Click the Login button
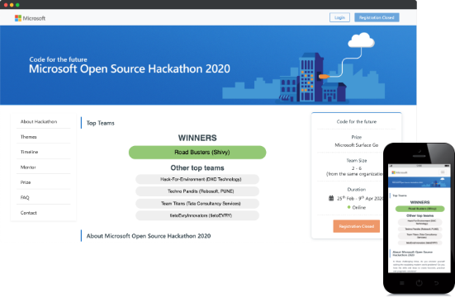Viewport: 455px width, 297px height. 339,17
